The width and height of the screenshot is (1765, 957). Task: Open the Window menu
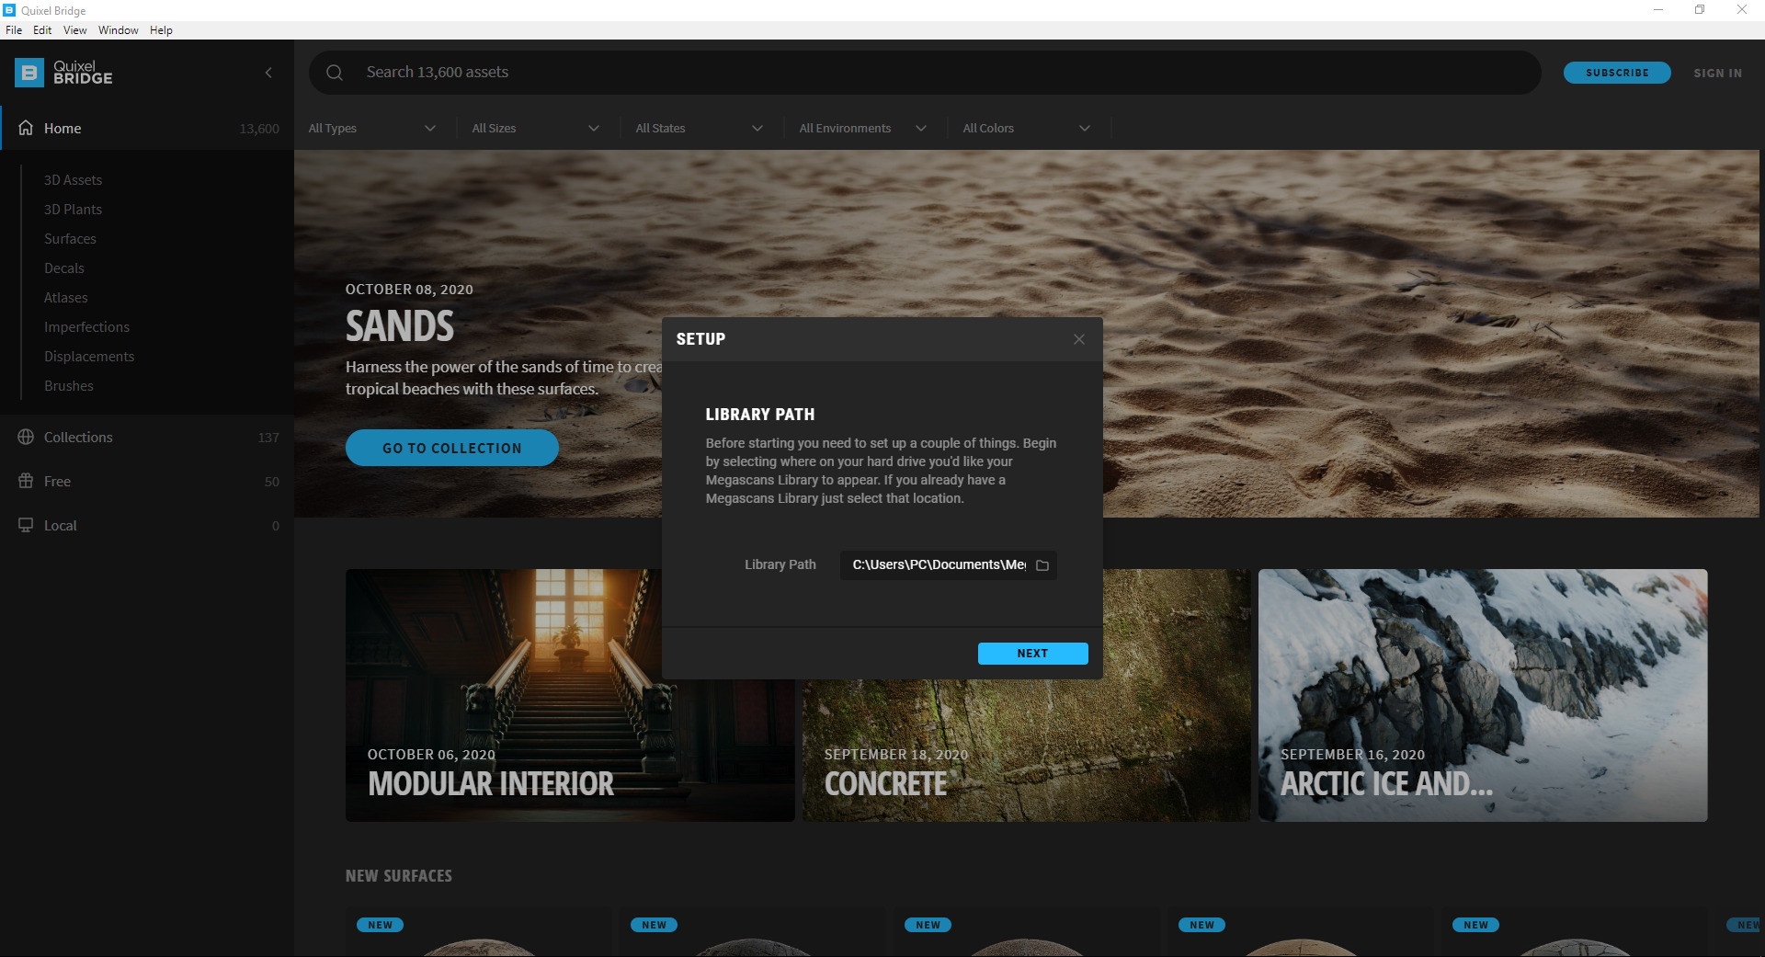118,29
